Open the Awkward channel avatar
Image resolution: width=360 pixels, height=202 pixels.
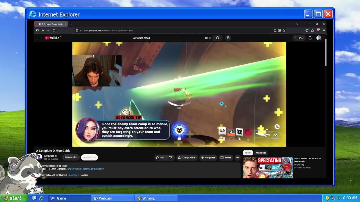click(x=39, y=157)
